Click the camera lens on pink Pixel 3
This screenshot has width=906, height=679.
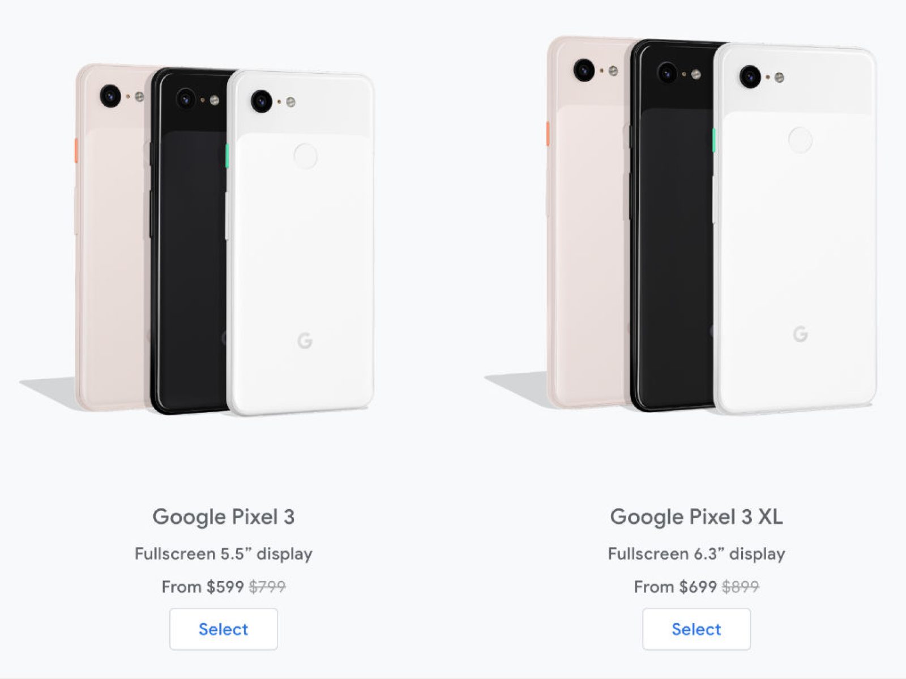pos(110,96)
